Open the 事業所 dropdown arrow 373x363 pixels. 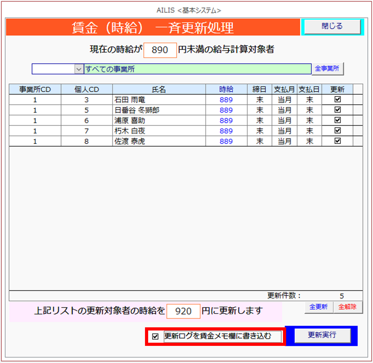pos(79,69)
